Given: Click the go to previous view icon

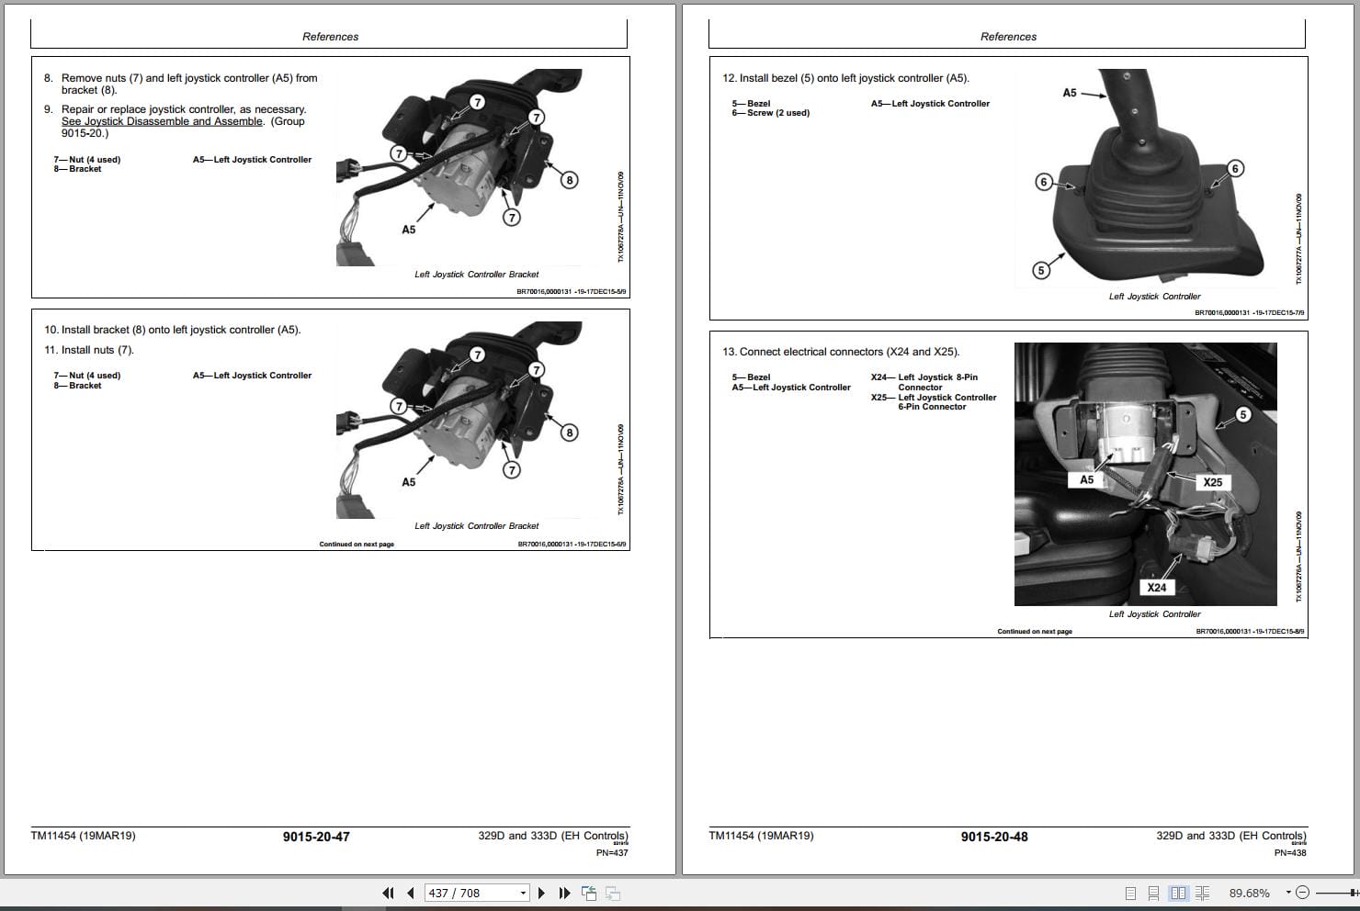Looking at the screenshot, I should point(589,893).
